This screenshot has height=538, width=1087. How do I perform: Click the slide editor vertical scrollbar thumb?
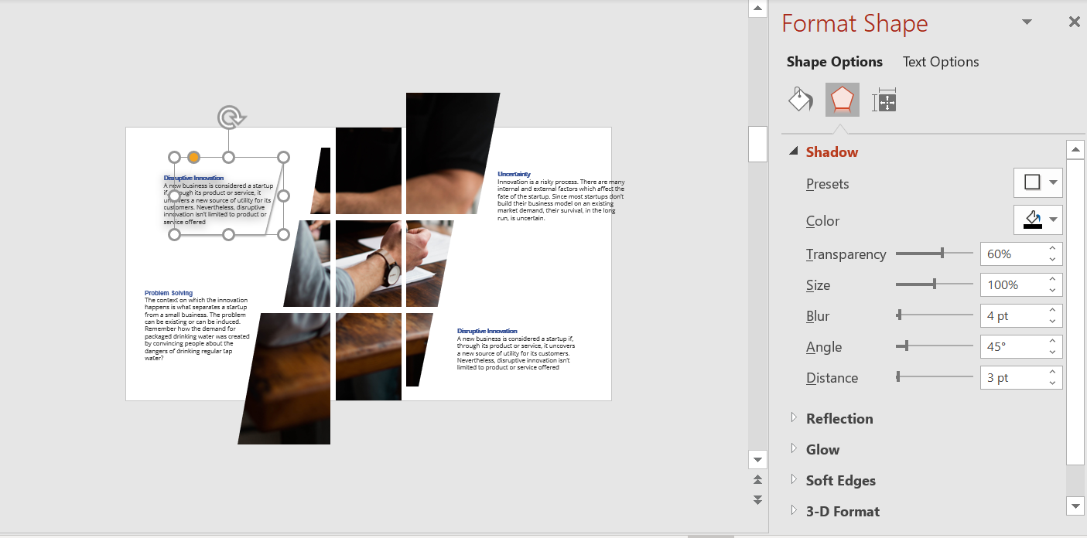point(757,144)
